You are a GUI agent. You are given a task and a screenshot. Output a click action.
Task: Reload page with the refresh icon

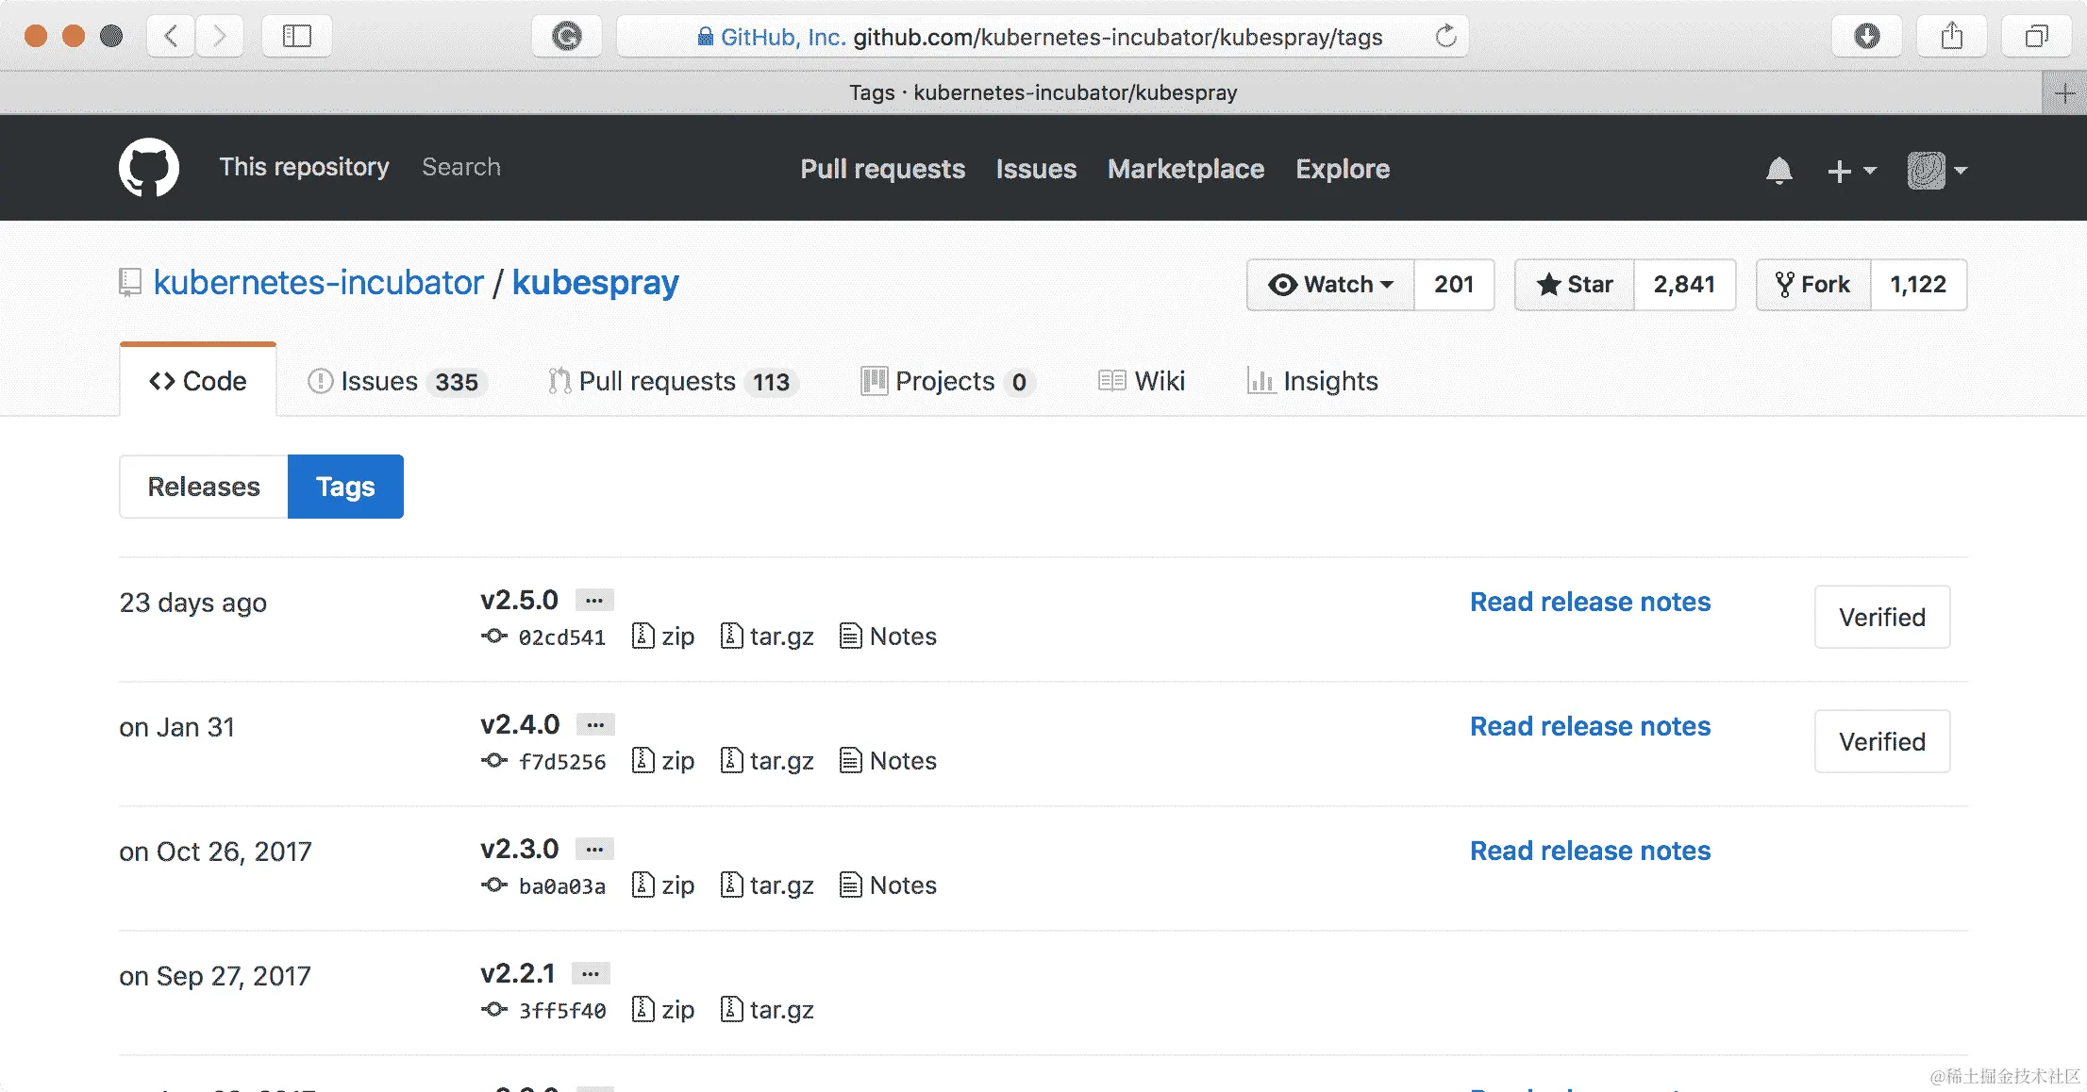pos(1445,37)
